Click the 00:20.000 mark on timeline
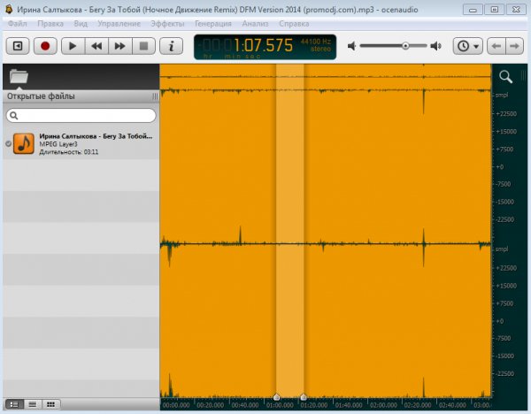Image resolution: width=531 pixels, height=414 pixels. coord(211,405)
